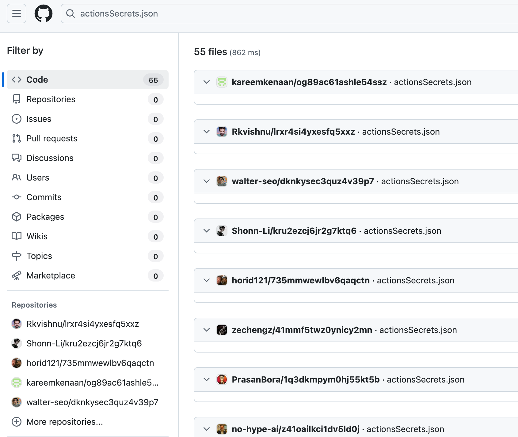
Task: Collapse the horid121 result file
Action: (207, 280)
